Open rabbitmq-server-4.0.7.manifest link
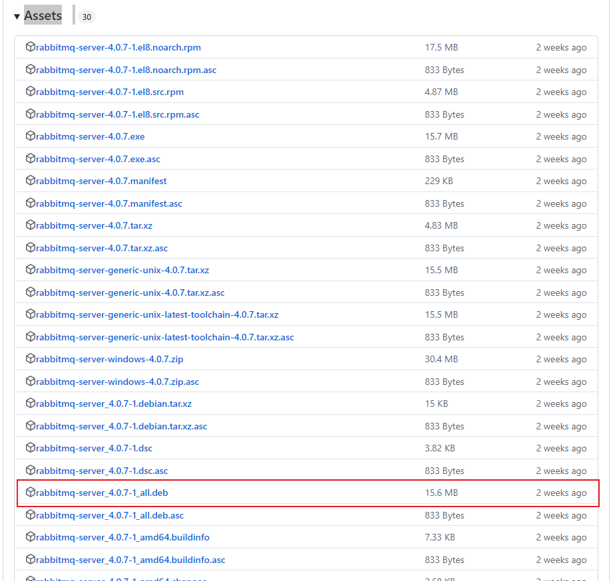The height and width of the screenshot is (581, 611). 101,181
